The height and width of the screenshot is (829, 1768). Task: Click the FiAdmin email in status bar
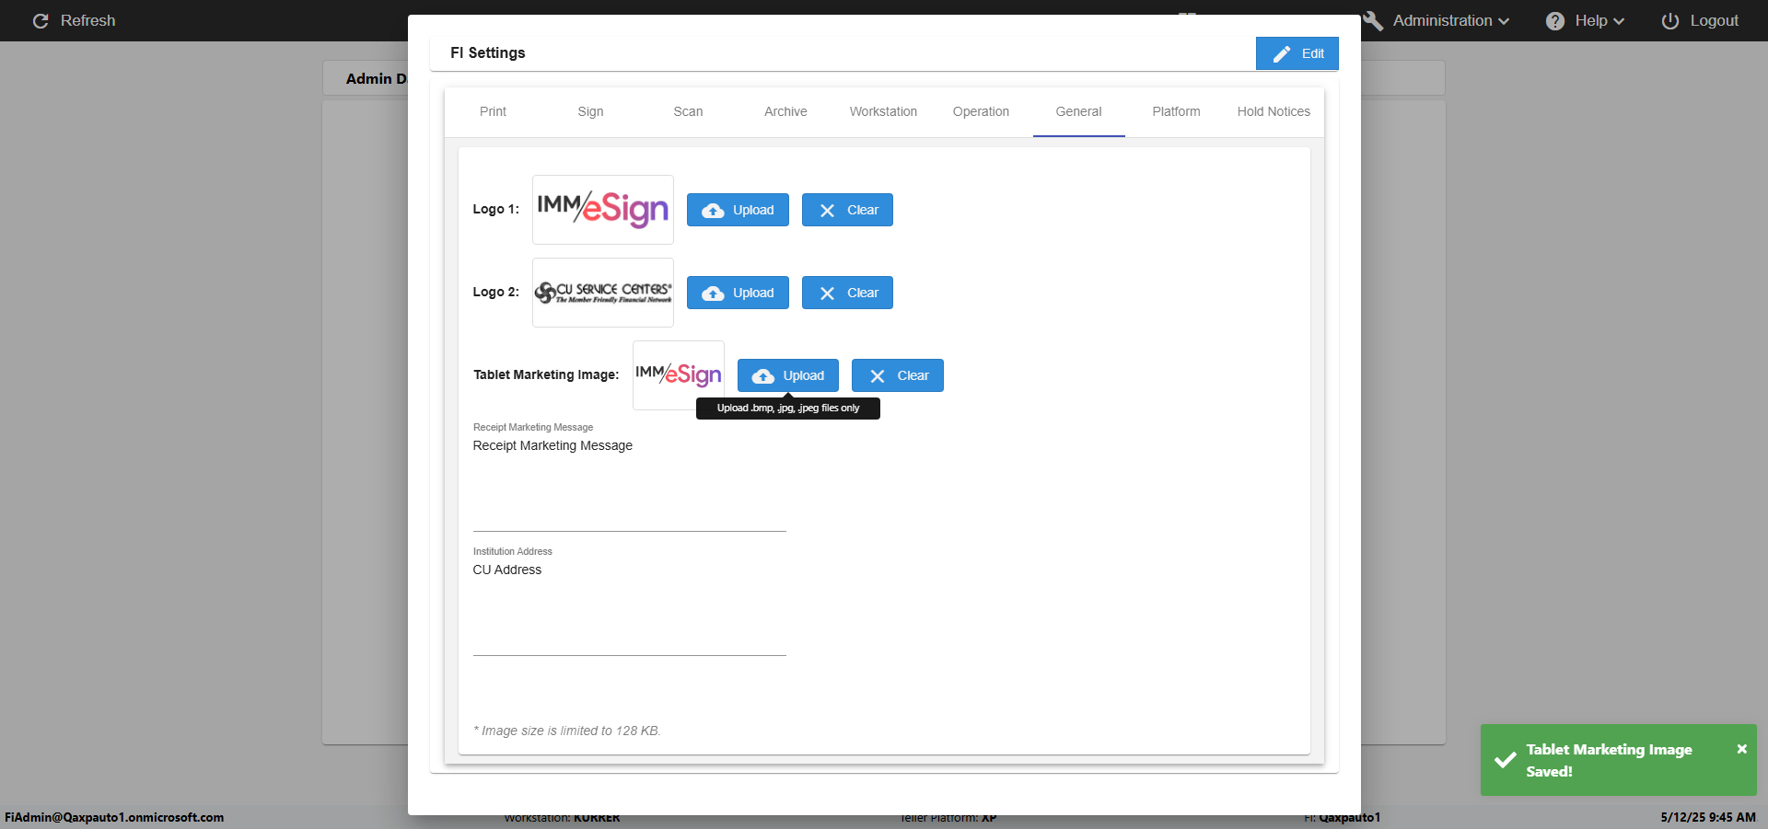click(114, 817)
